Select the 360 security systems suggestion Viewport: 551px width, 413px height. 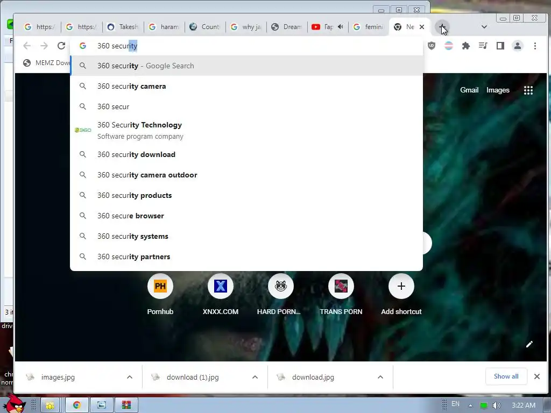[246, 236]
